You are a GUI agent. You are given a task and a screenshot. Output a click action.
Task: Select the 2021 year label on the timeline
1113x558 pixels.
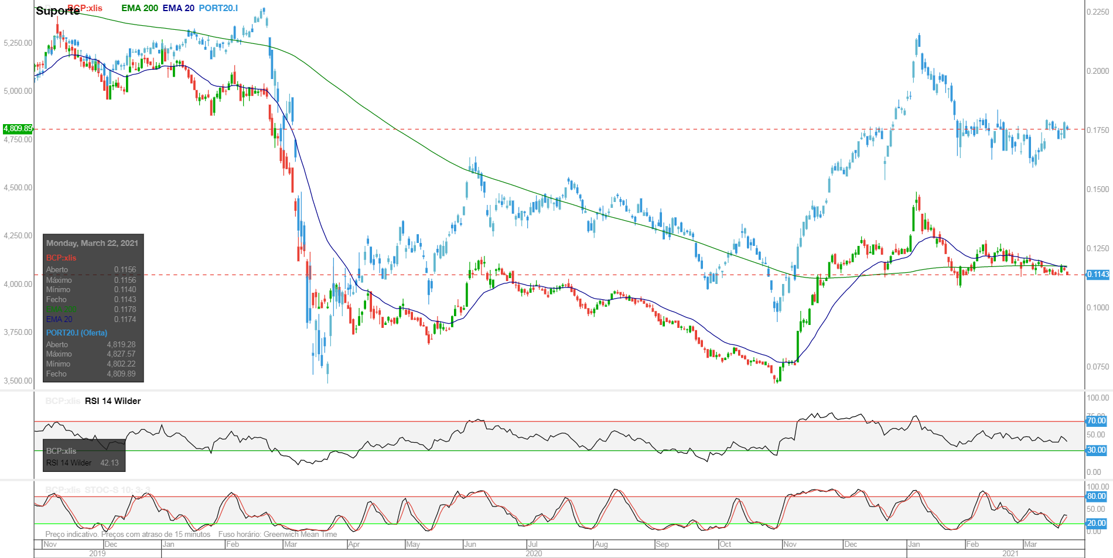[1010, 553]
